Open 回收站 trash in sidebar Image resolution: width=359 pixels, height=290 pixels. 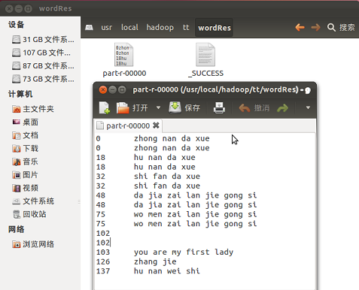(29, 214)
